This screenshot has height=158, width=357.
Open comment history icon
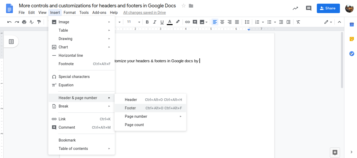pos(309,8)
